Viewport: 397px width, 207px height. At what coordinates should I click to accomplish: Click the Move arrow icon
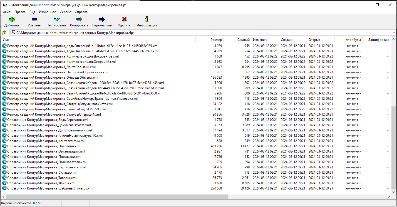click(102, 19)
